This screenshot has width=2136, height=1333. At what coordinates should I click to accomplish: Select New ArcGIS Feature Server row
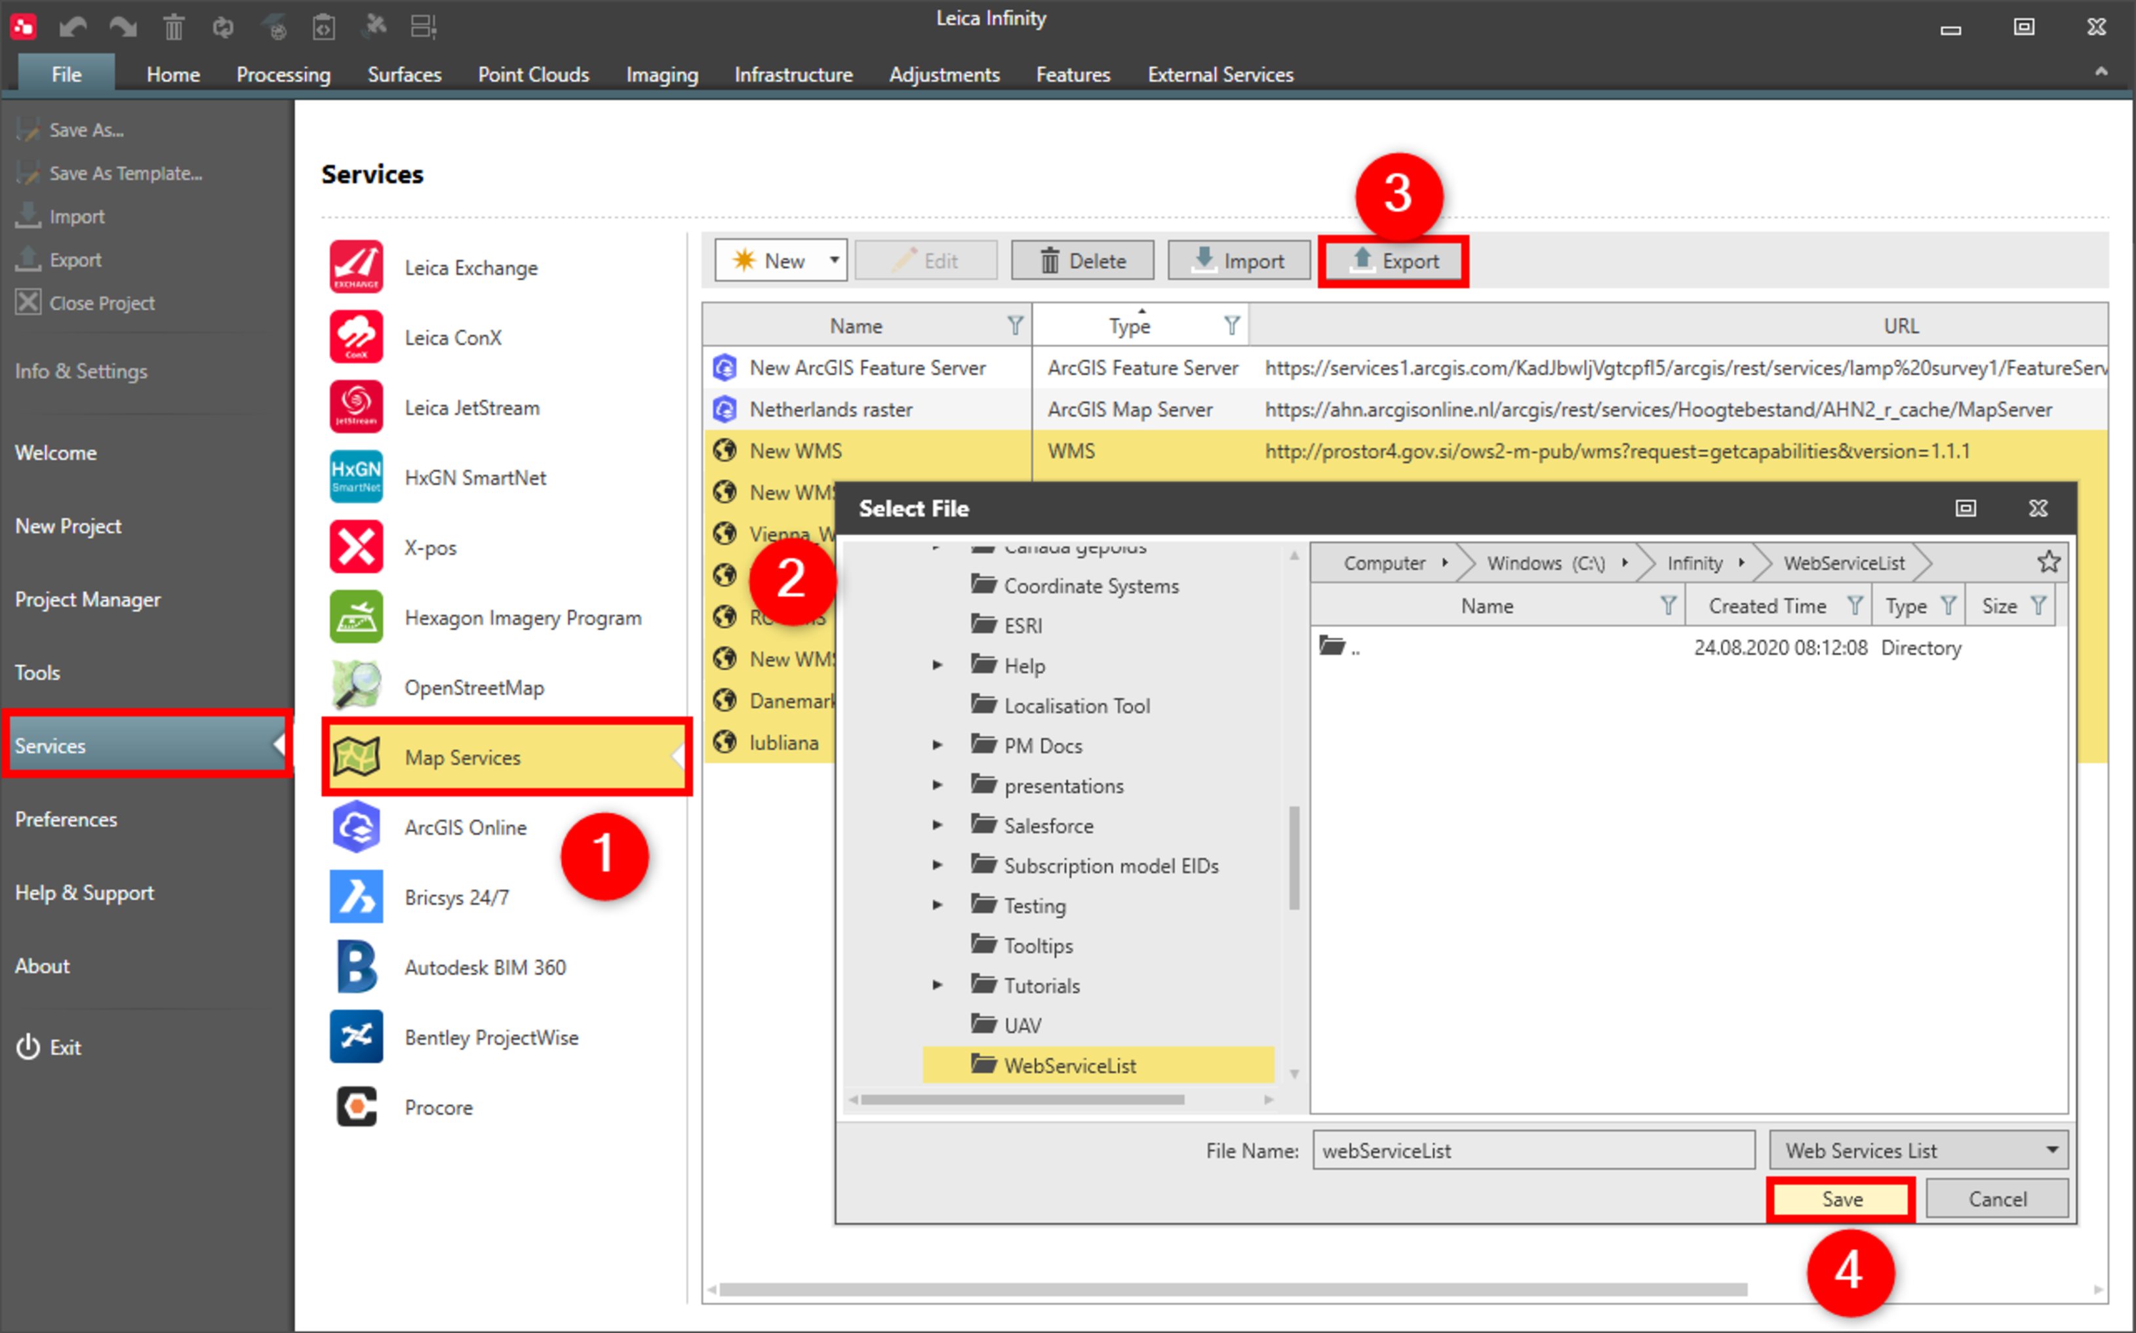[1405, 368]
